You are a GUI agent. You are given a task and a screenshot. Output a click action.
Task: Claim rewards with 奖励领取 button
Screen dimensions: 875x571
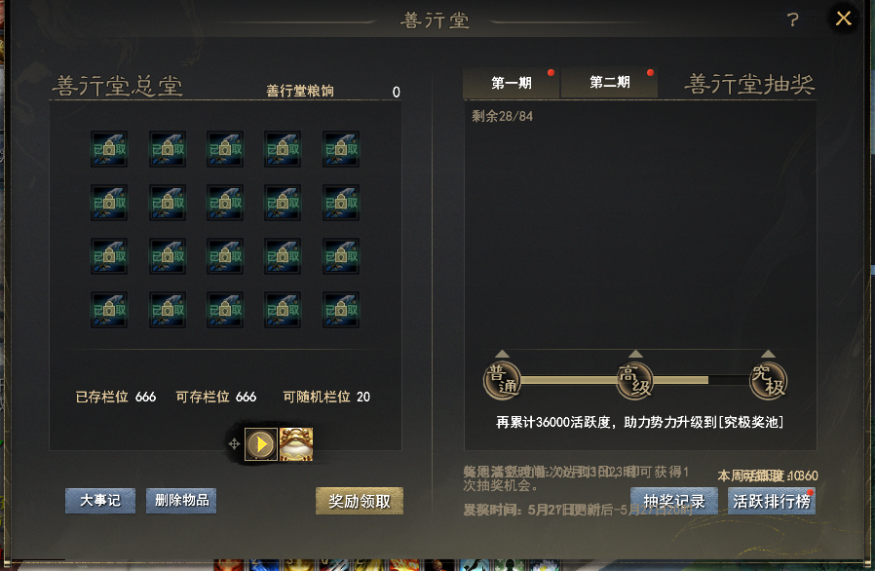point(360,501)
